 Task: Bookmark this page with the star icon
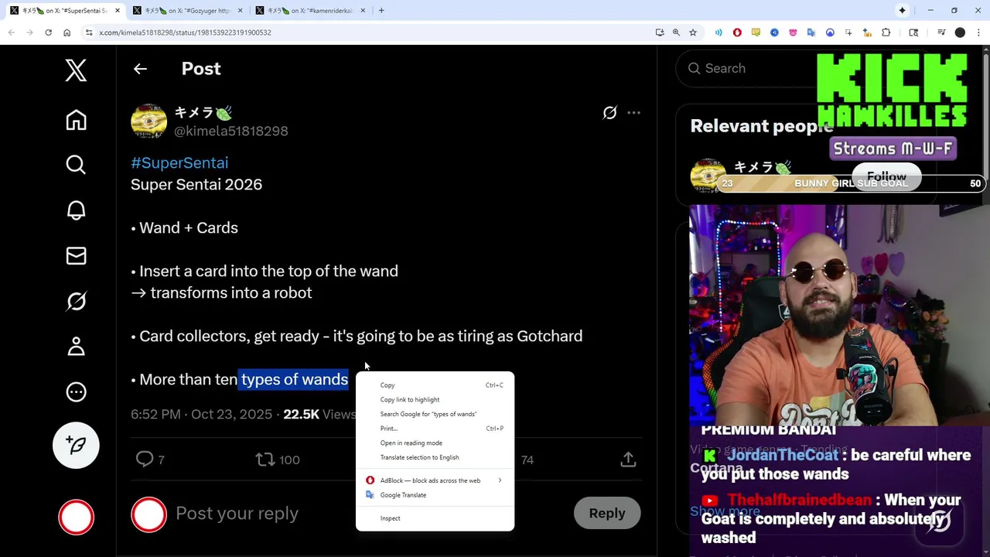coord(693,32)
